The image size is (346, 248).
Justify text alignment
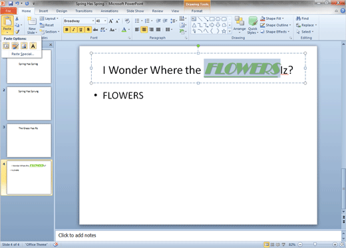[x=158, y=29]
